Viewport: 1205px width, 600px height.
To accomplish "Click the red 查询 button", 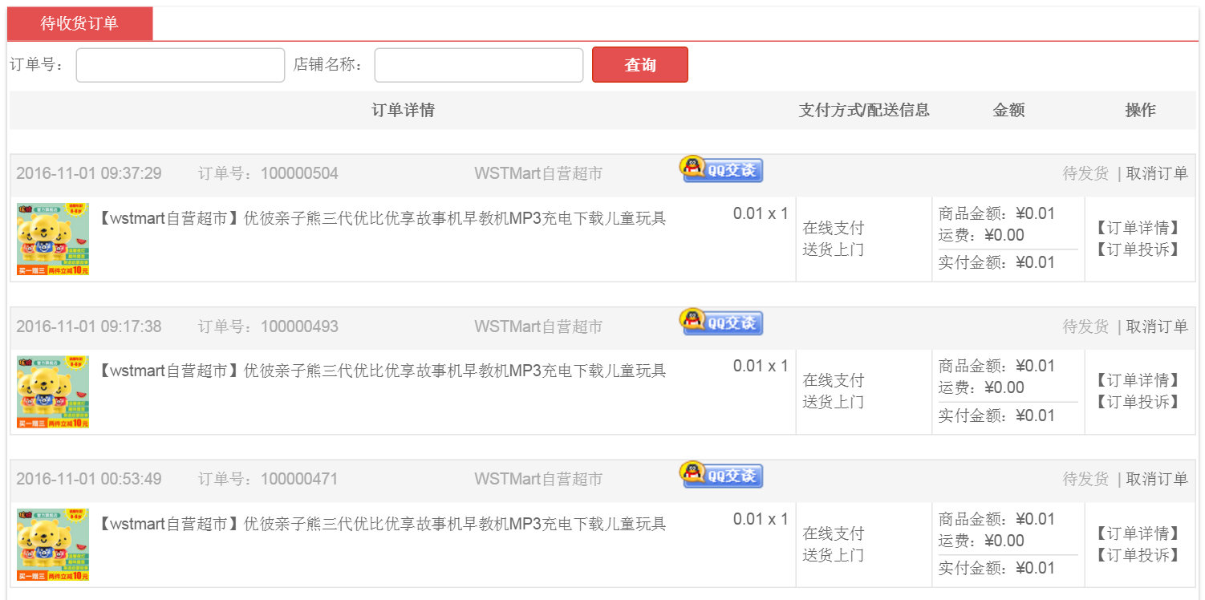I will pyautogui.click(x=640, y=65).
